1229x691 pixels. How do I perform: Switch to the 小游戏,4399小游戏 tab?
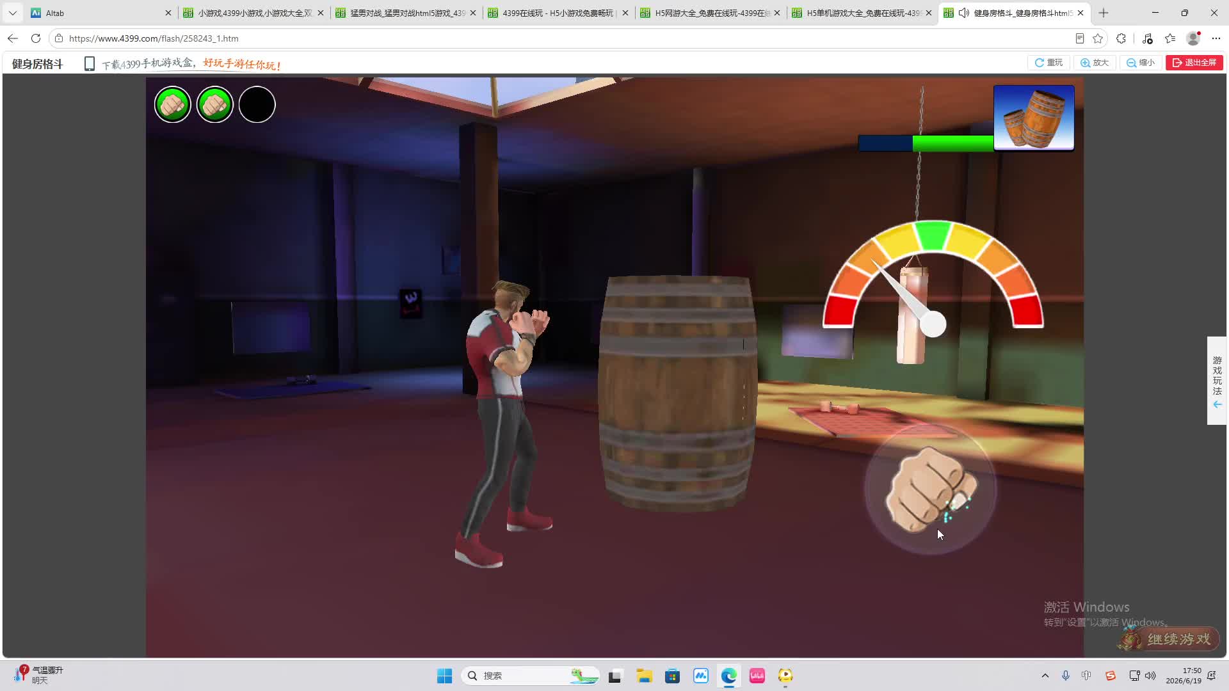pyautogui.click(x=253, y=13)
